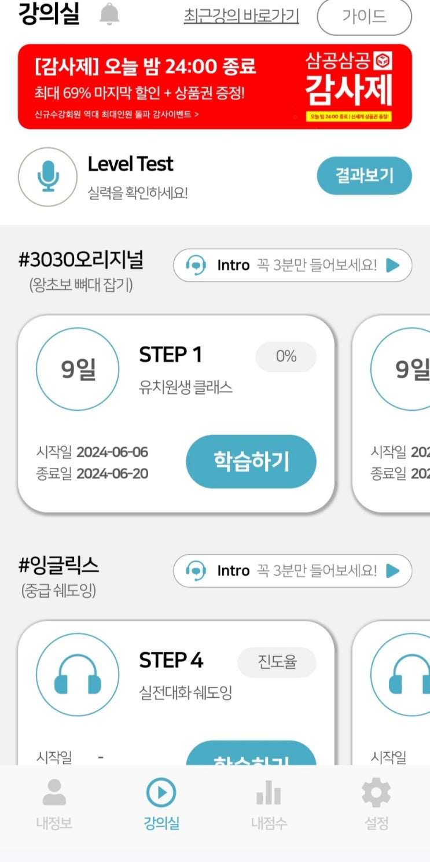Tap the 0% progress badge on STEP 1

coord(286,356)
